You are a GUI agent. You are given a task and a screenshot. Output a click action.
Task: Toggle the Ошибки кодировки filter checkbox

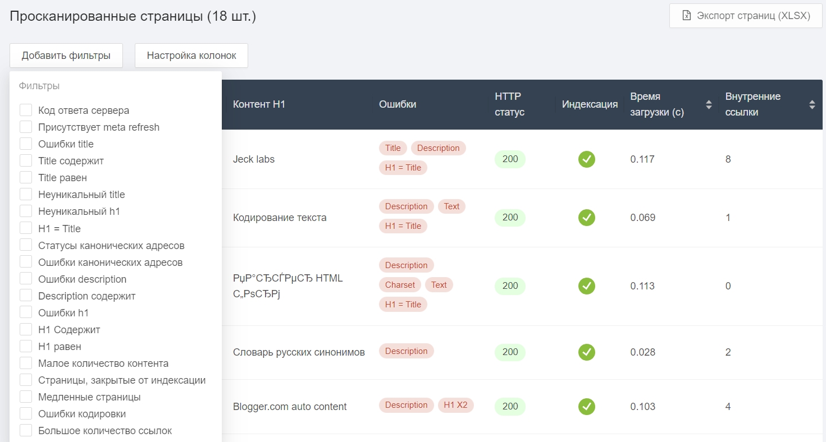26,414
